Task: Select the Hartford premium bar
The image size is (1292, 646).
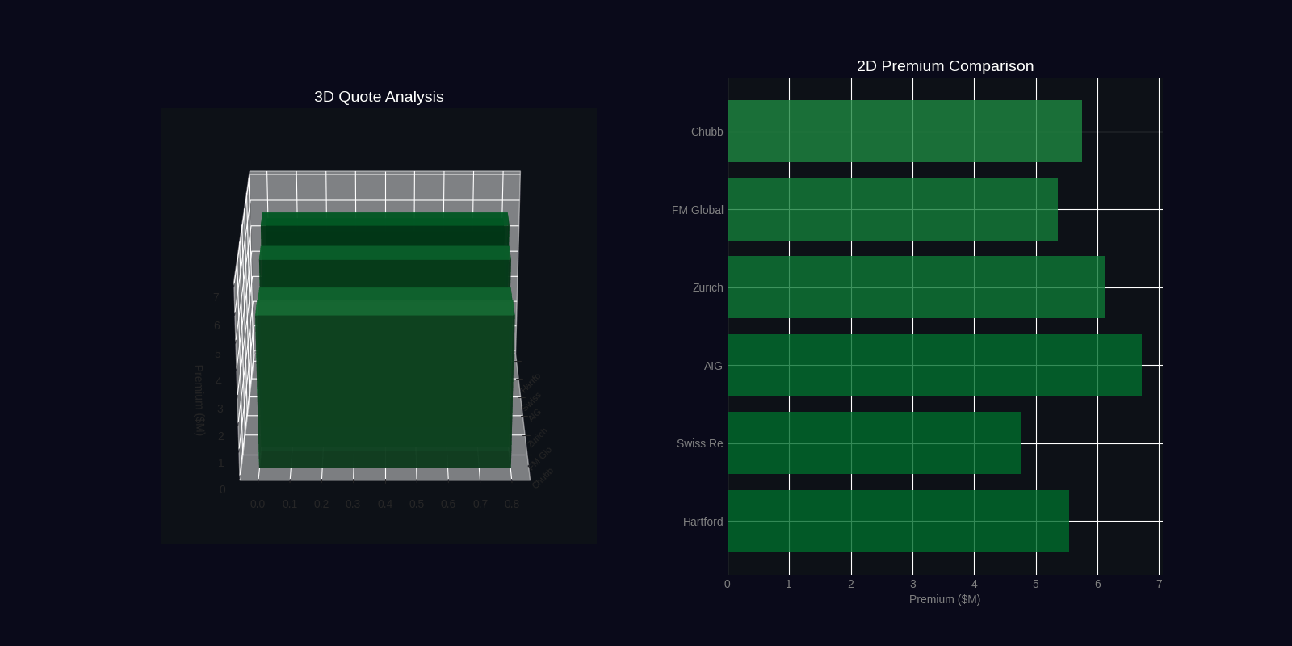Action: pos(898,522)
